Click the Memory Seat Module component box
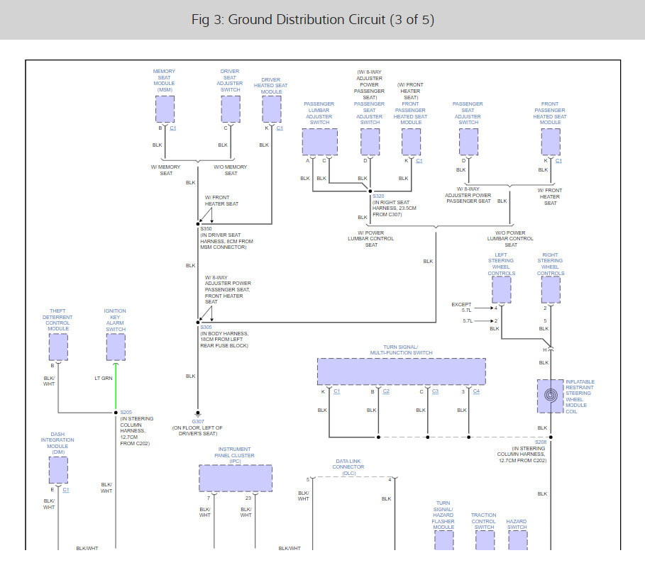Screen dimensions: 645x570 click(165, 109)
